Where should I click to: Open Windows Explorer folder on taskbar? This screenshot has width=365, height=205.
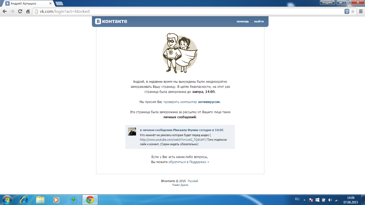click(40, 200)
